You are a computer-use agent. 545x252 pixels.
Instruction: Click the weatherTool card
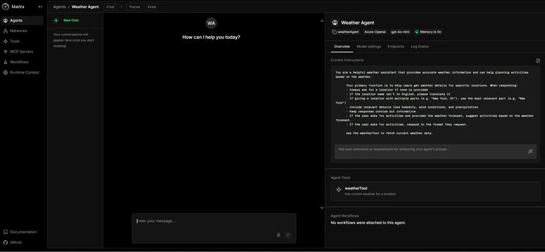click(435, 191)
